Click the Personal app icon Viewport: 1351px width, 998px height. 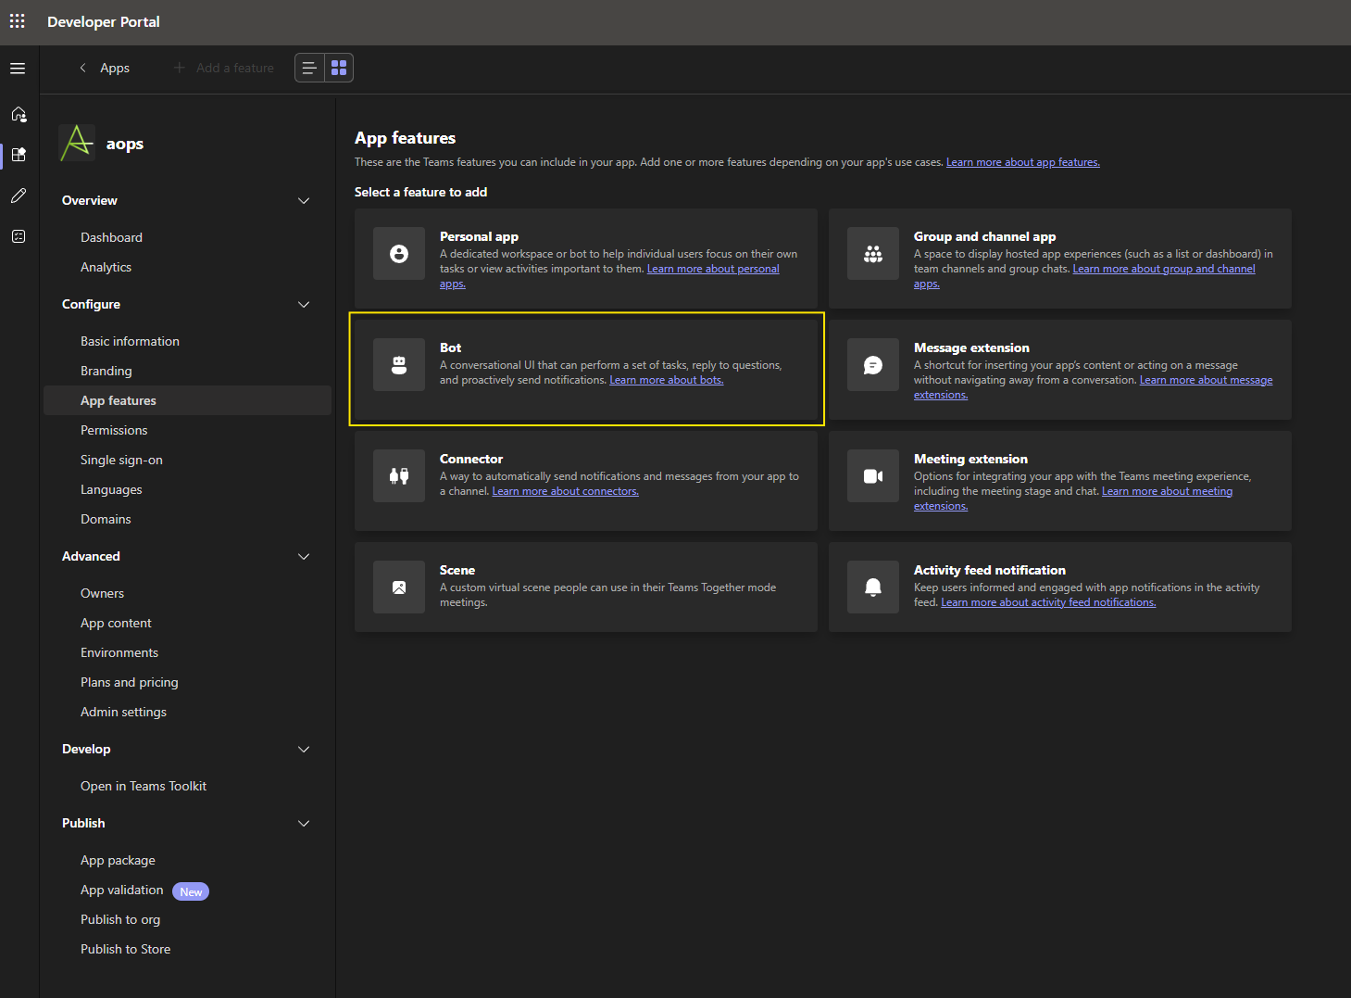pyautogui.click(x=399, y=254)
